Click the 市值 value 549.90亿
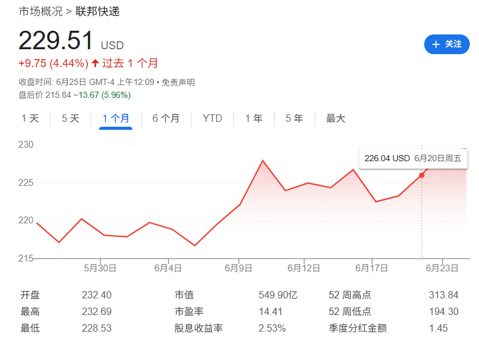479x339 pixels. click(278, 295)
